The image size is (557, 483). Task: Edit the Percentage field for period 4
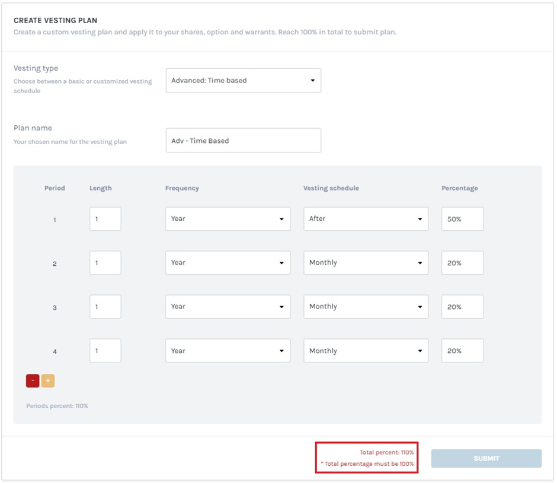coord(462,351)
